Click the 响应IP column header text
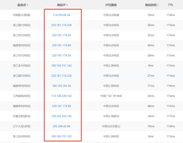 61,5
